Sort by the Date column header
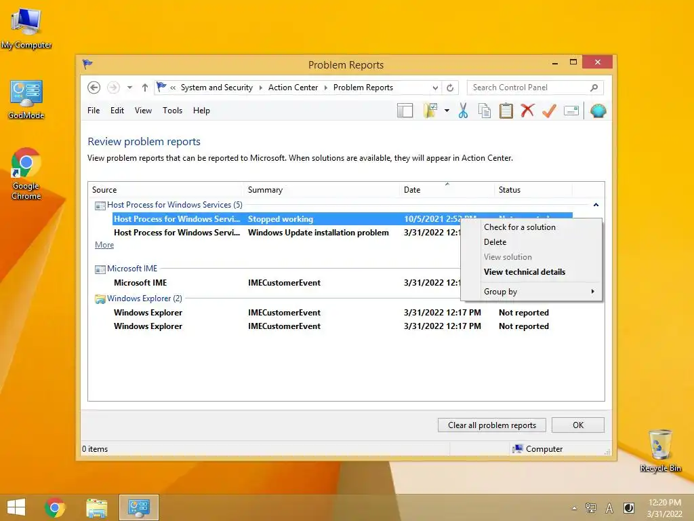694x521 pixels. pos(447,190)
